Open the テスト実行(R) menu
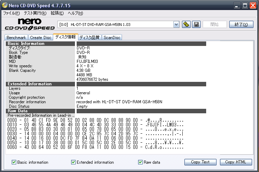259x172 pixels. tap(35, 13)
